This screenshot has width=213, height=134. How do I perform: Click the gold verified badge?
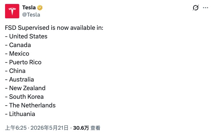[x=40, y=8]
